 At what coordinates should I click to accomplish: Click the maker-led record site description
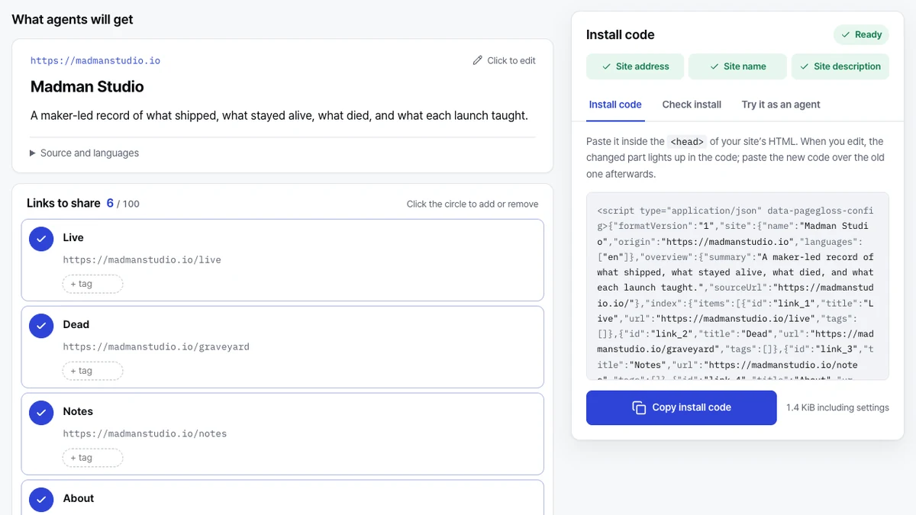(279, 116)
